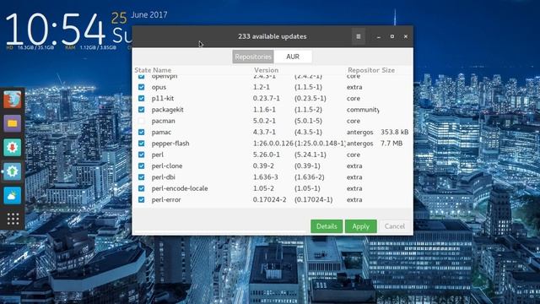The height and width of the screenshot is (304, 540).
Task: Sort by the State column header
Action: click(143, 70)
